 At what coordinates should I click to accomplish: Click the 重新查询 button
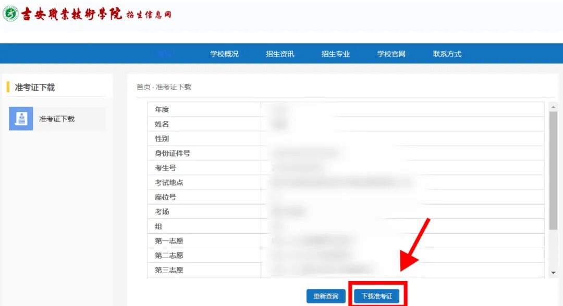tap(326, 296)
